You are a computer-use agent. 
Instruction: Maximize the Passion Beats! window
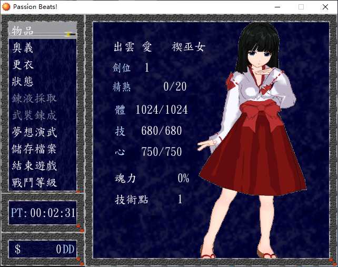(301, 7)
